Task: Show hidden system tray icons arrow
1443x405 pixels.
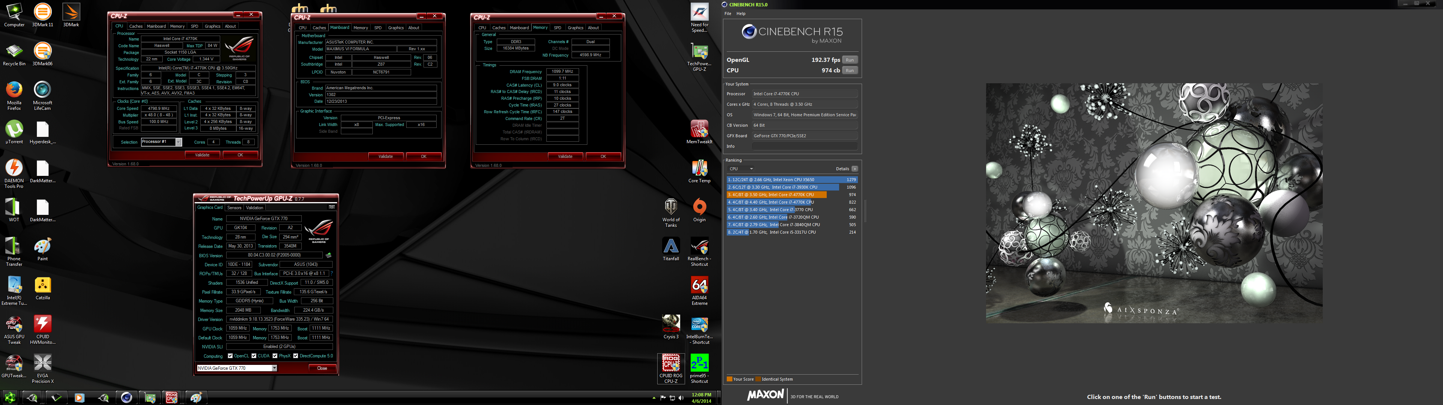Action: 654,398
